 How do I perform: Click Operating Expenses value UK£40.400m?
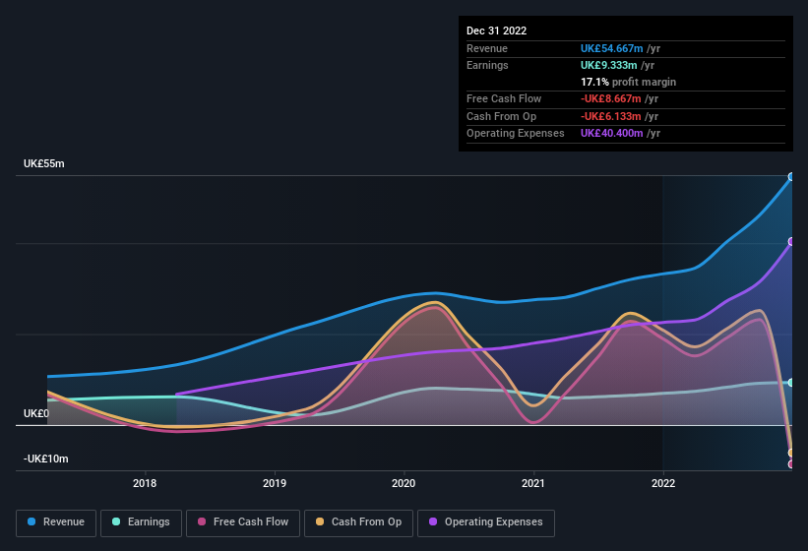(612, 134)
